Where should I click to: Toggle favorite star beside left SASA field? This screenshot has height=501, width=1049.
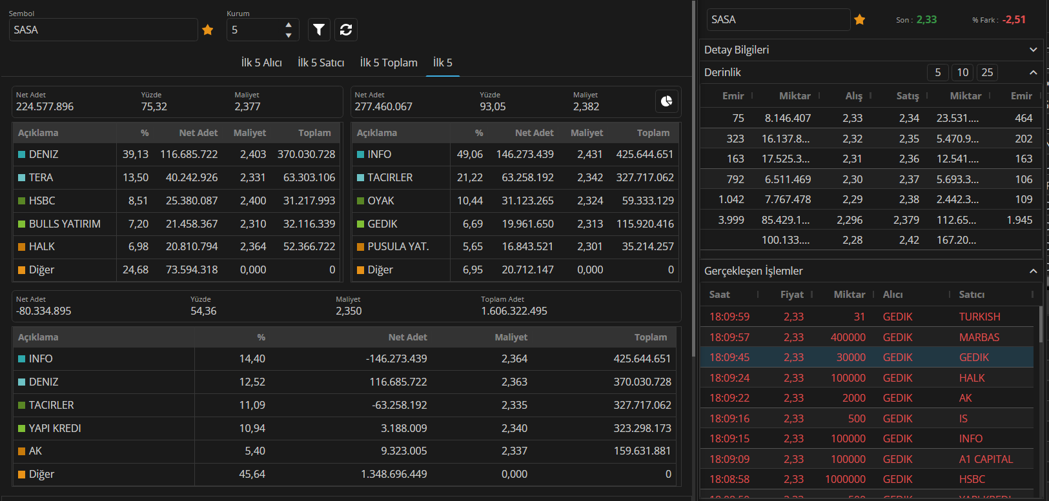coord(208,30)
